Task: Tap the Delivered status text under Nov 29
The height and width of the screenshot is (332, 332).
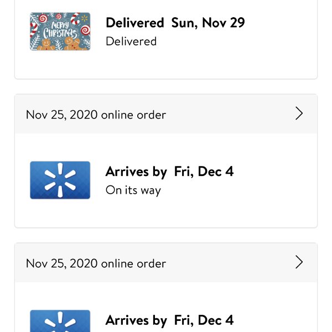Action: coord(131,41)
